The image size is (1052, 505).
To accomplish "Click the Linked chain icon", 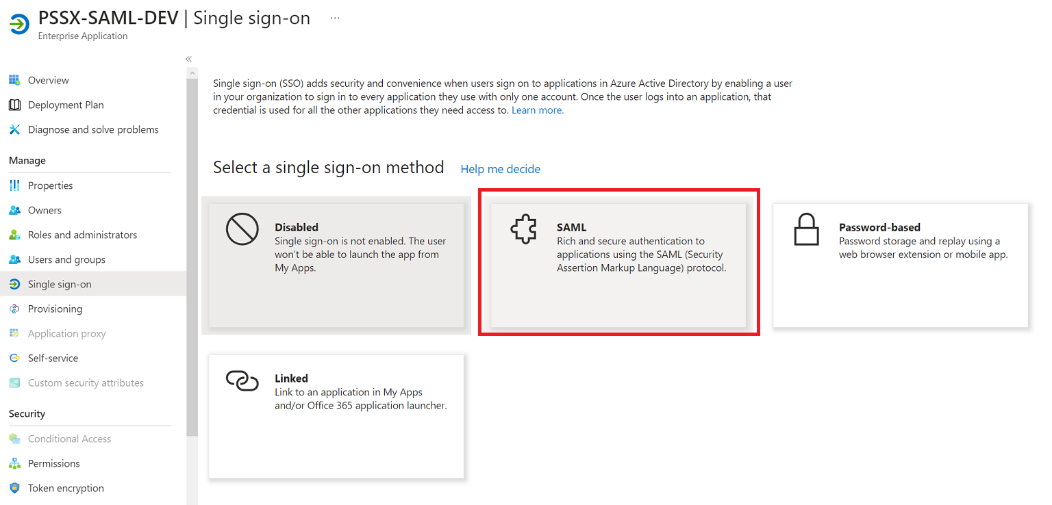I will [x=242, y=381].
